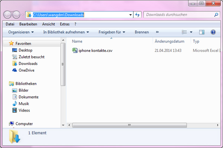This screenshot has height=148, width=223.
Task: Click the horizontal scrollbar left arrow
Action: [69, 125]
